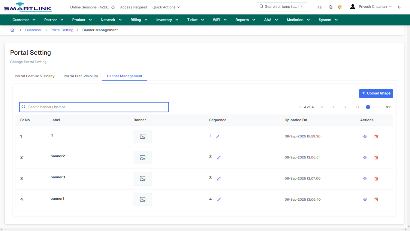410x231 pixels.
Task: Click the home breadcrumb icon
Action: [12, 30]
